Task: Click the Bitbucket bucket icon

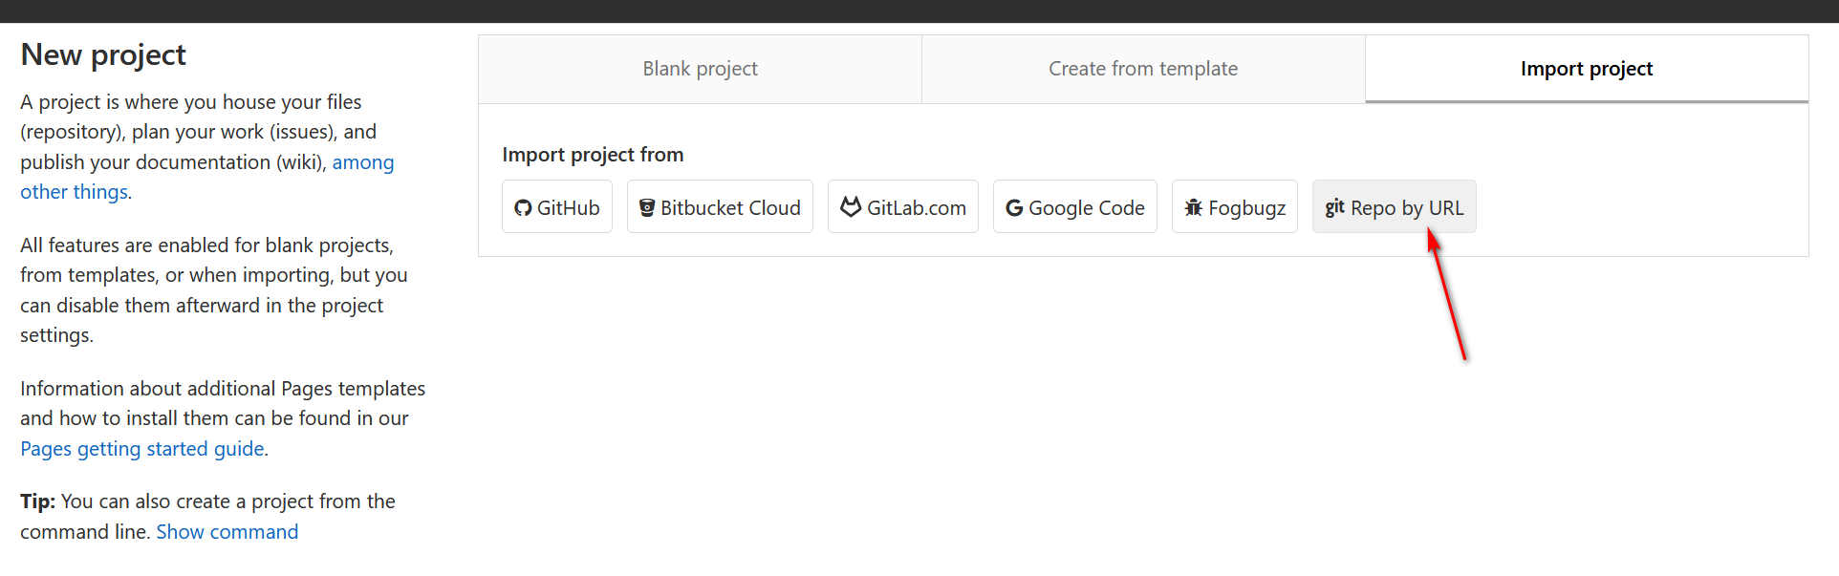Action: coord(647,207)
